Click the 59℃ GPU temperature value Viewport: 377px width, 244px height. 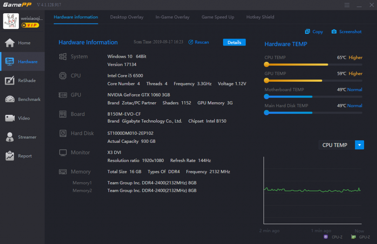342,74
